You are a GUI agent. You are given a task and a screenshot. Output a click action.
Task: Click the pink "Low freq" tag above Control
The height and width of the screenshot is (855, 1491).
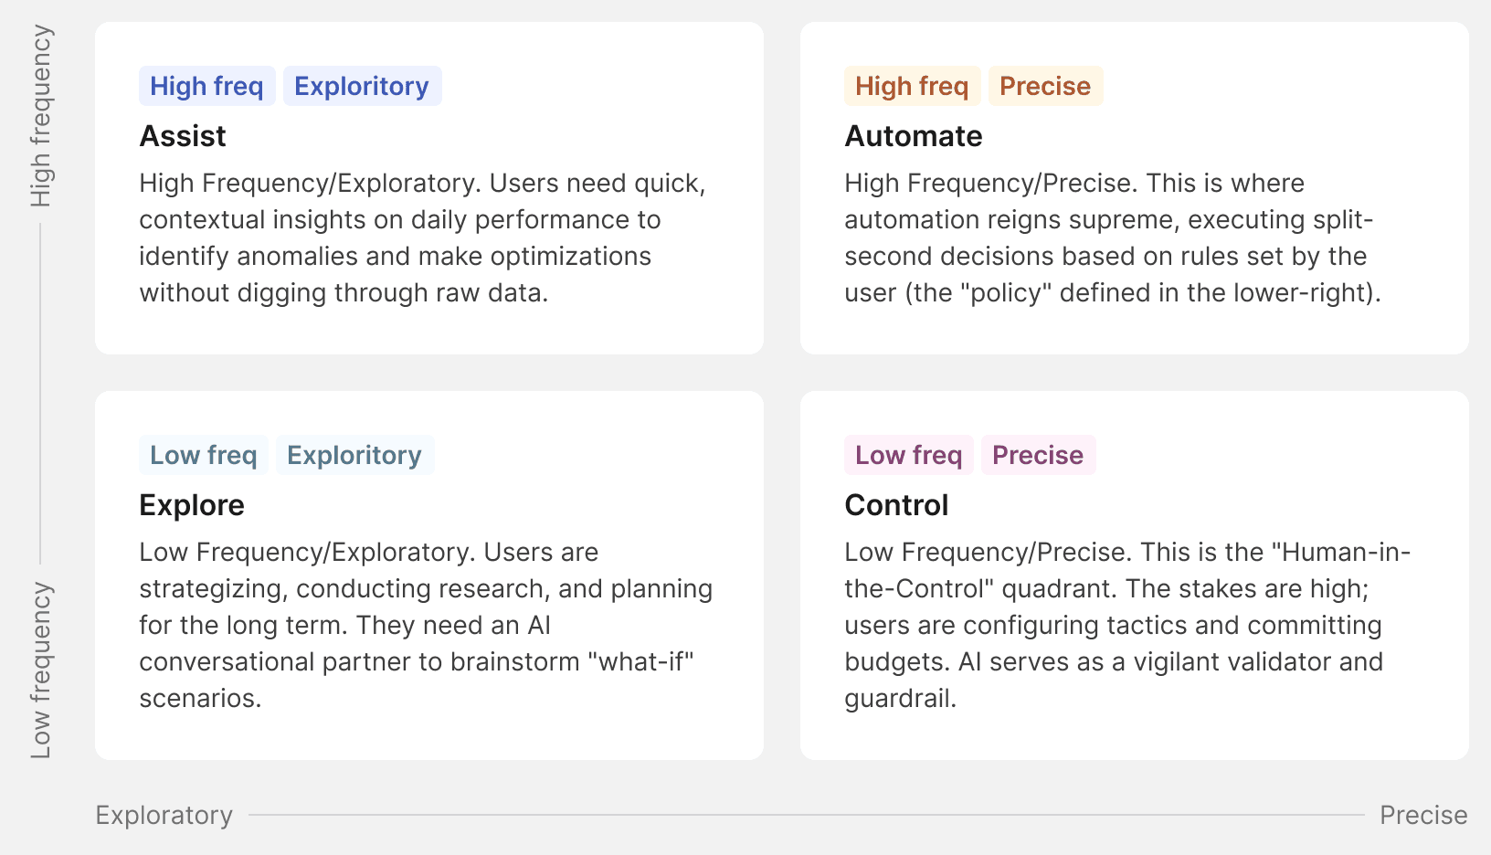click(x=908, y=455)
